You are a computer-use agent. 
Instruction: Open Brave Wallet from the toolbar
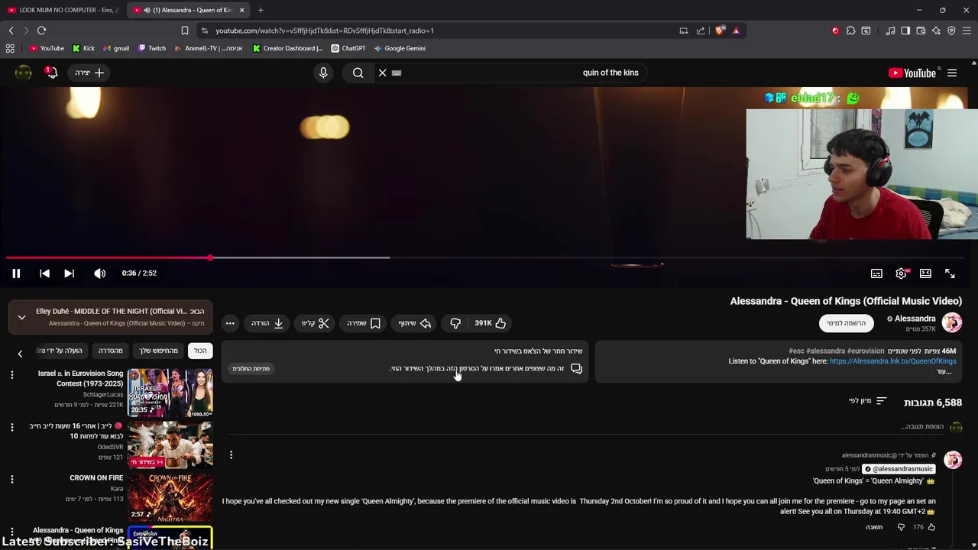pos(921,31)
